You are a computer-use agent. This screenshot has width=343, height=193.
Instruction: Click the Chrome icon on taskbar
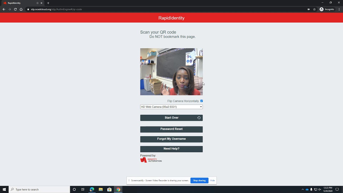tap(118, 190)
